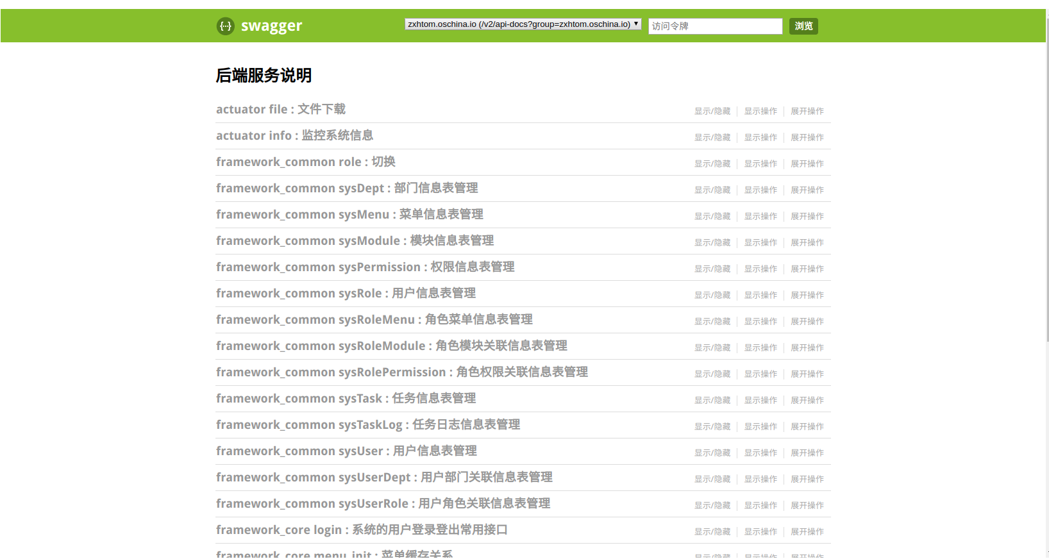This screenshot has width=1049, height=559.
Task: Open the framework_common role : 切换 section
Action: pos(305,162)
